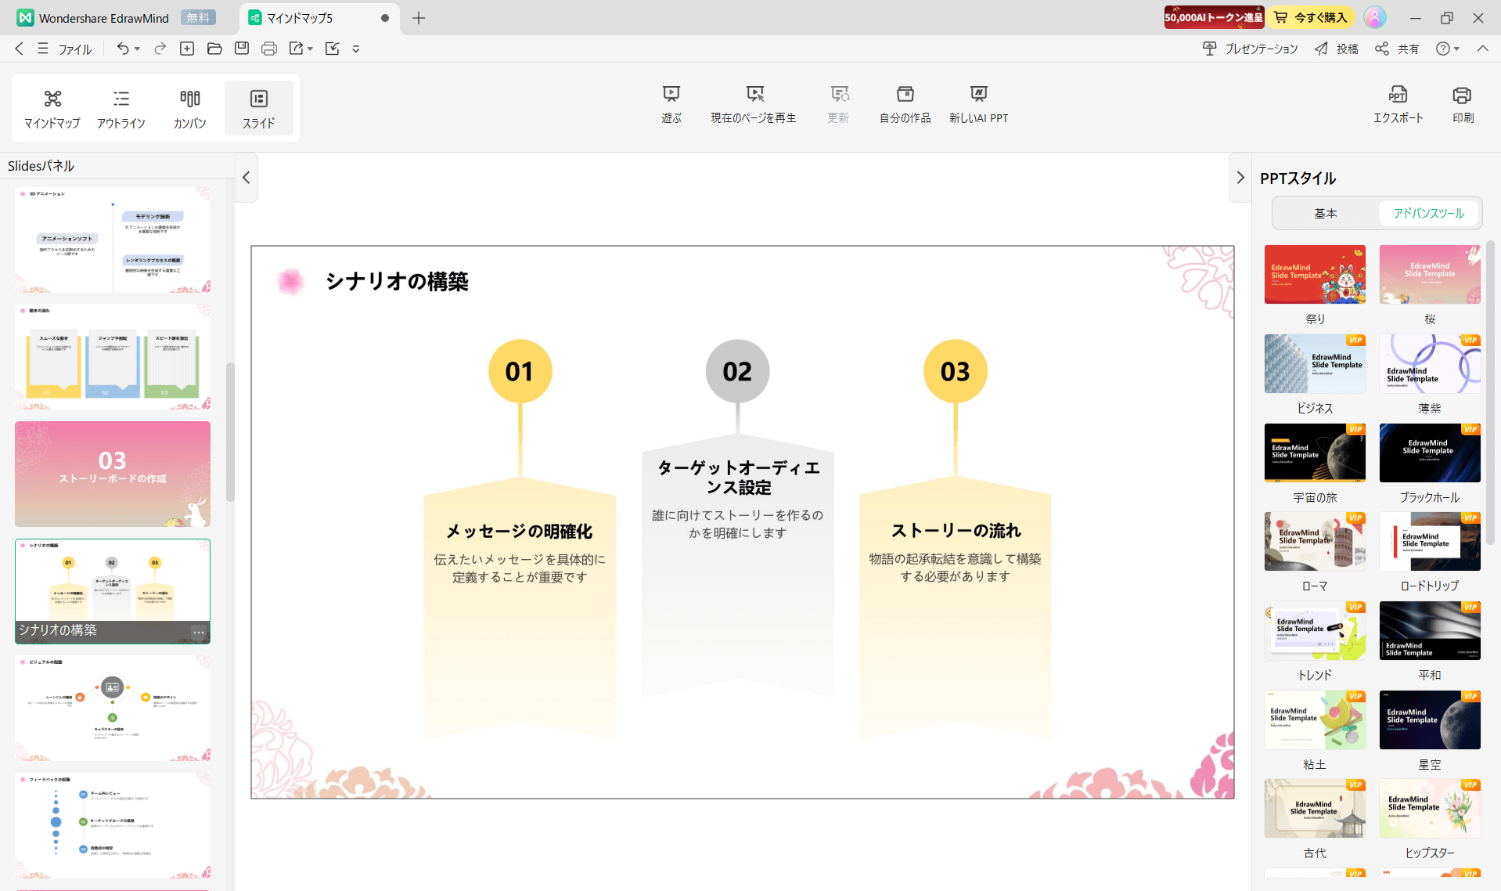The height and width of the screenshot is (891, 1501).
Task: Click the Slides panel vertical scrollbar
Action: click(230, 431)
